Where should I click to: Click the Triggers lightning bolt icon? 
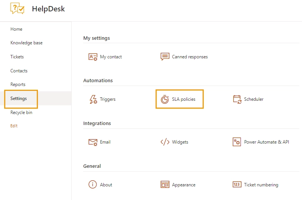(x=93, y=99)
